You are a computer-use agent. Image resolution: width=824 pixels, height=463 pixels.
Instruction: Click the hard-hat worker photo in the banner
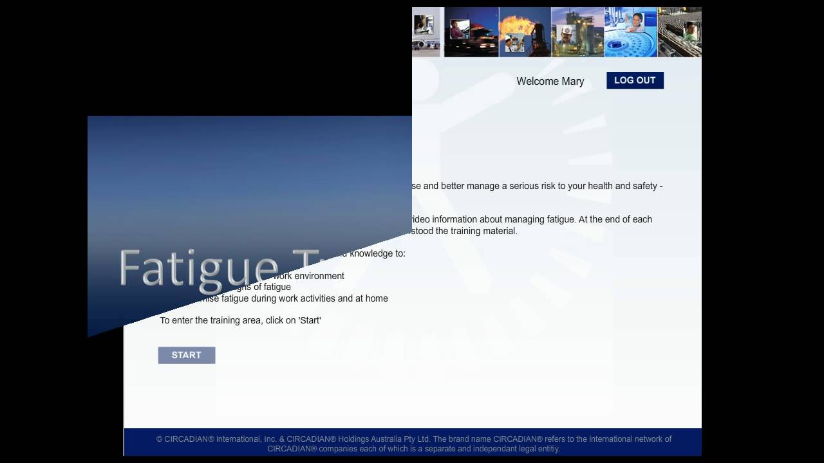click(x=577, y=32)
